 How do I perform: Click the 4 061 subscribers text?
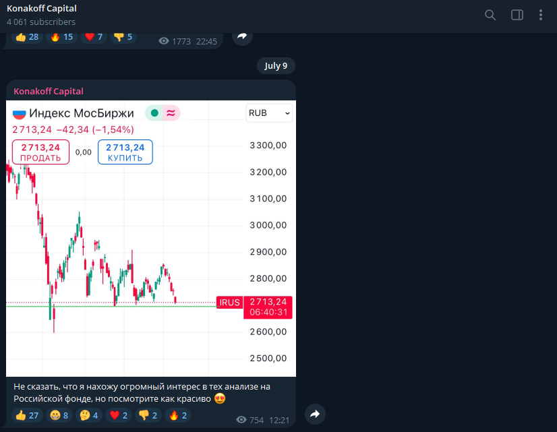click(41, 22)
